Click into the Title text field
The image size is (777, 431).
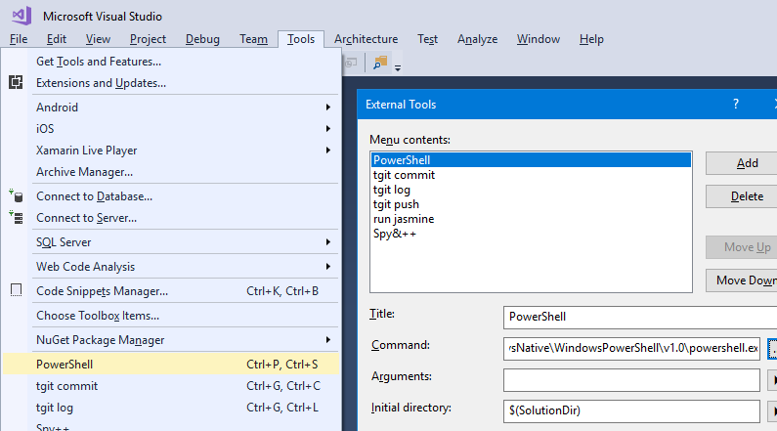(631, 317)
